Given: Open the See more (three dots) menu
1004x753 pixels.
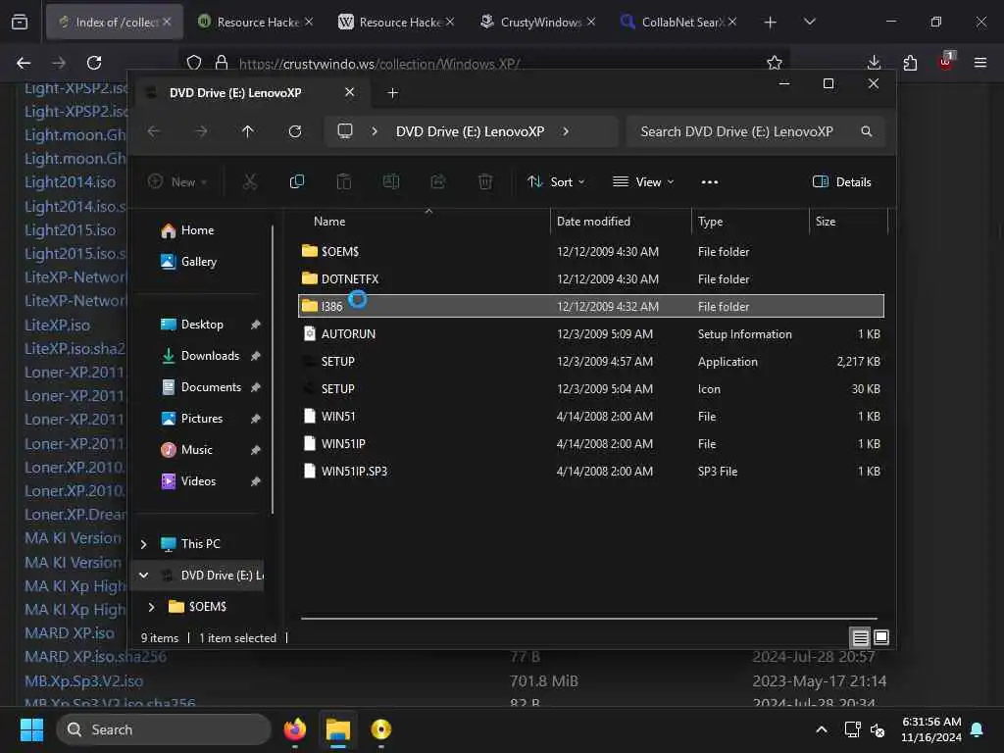Looking at the screenshot, I should (x=710, y=182).
